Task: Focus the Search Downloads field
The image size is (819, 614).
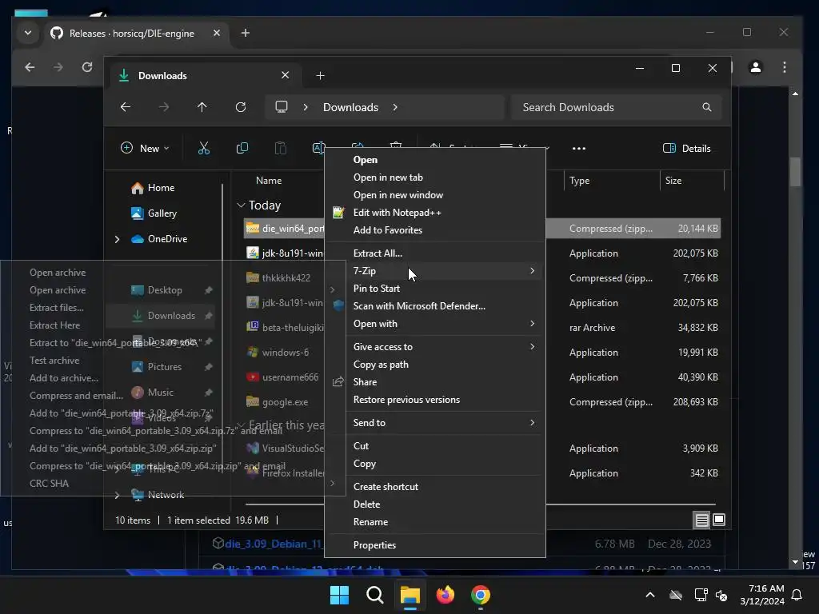Action: pos(617,107)
